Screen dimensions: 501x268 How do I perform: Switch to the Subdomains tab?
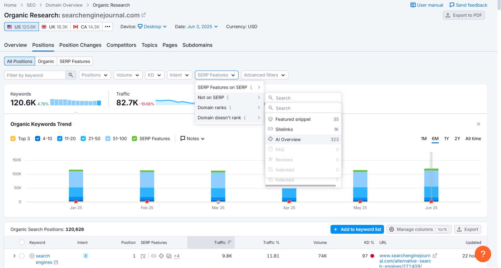tap(197, 45)
